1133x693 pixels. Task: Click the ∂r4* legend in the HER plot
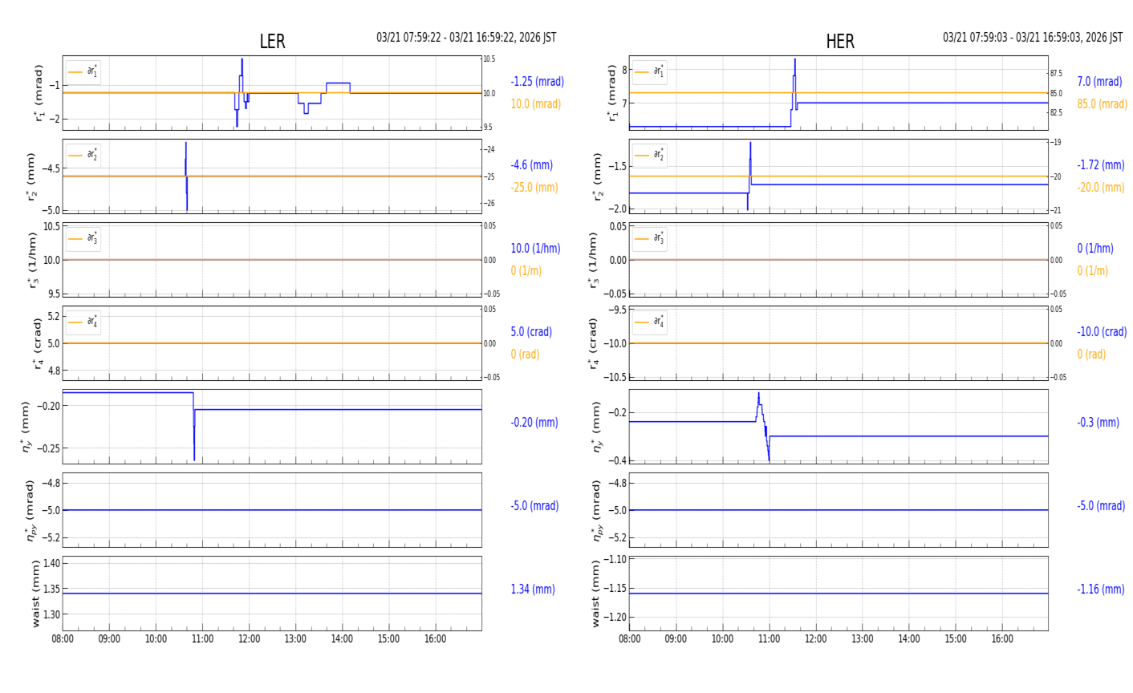pos(650,322)
